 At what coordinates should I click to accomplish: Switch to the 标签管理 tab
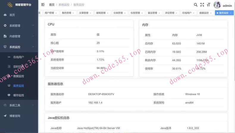coord(135,13)
